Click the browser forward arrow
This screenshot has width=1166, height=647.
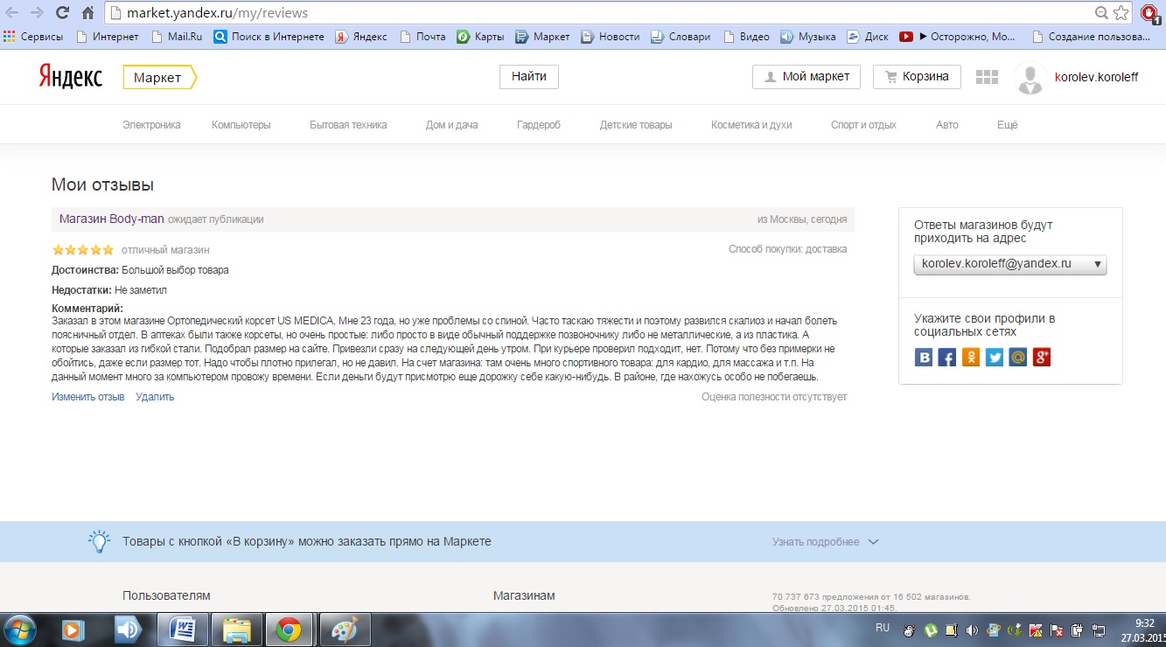(36, 13)
